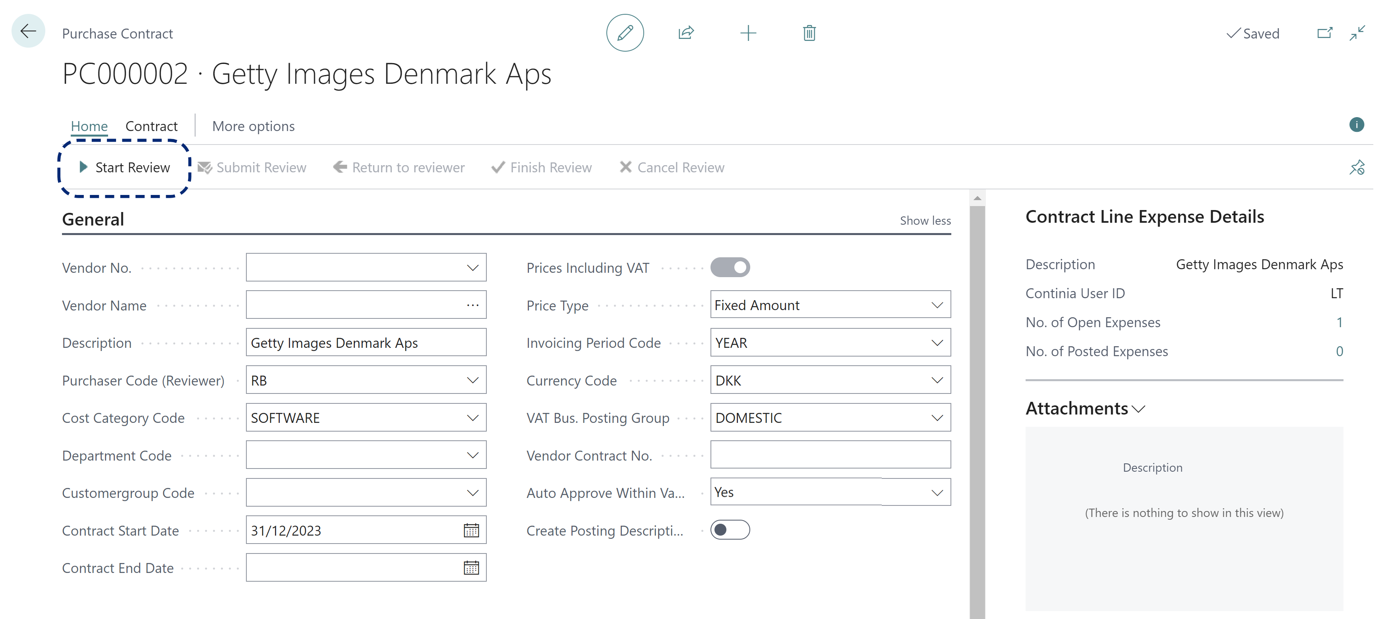The height and width of the screenshot is (619, 1388).
Task: Open Purchaser Code (Reviewer) dropdown
Action: click(472, 380)
